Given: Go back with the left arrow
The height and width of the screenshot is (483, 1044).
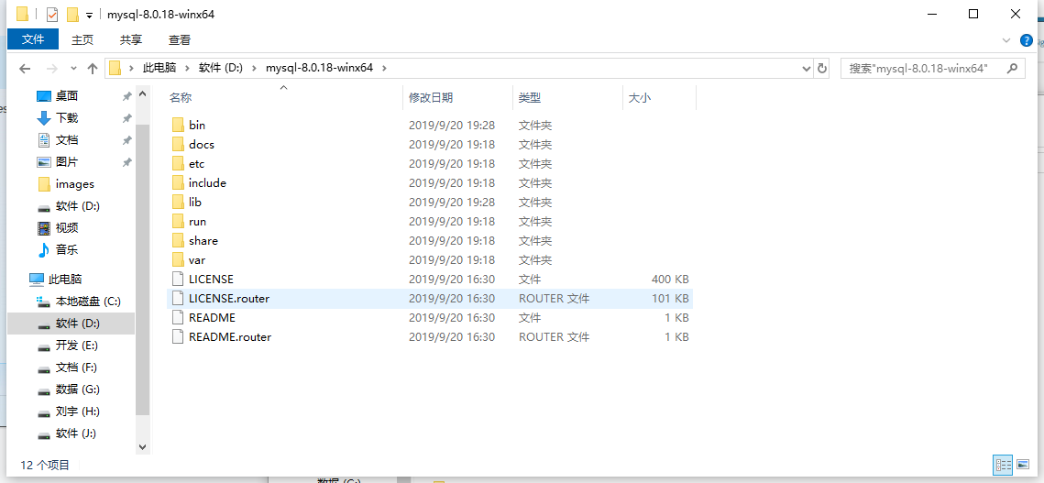Looking at the screenshot, I should (x=26, y=68).
